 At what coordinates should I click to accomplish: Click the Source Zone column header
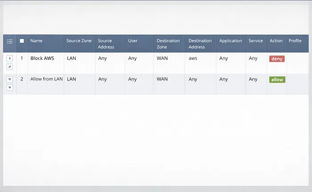coord(79,41)
